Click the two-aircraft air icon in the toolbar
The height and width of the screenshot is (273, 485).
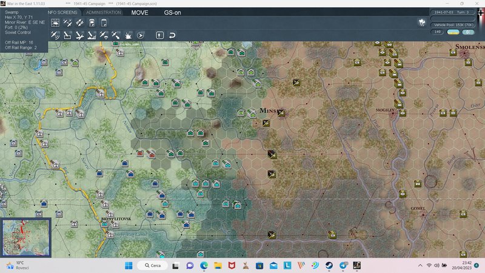(x=67, y=22)
